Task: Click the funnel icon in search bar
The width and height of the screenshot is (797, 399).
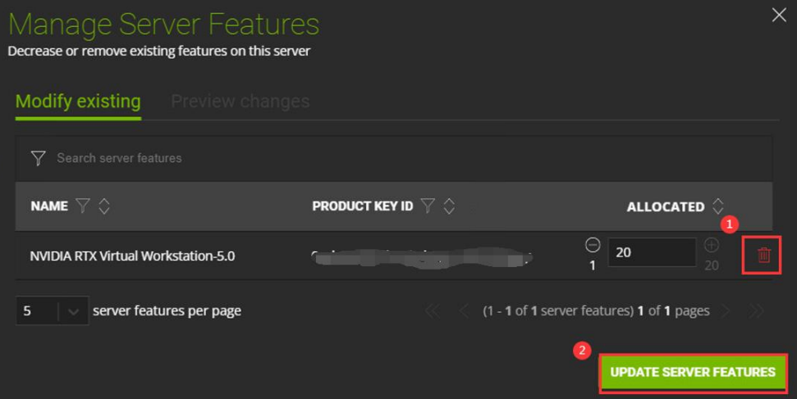Action: [x=38, y=158]
